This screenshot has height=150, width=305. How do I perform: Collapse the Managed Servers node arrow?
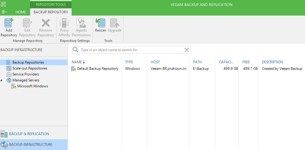1,80
